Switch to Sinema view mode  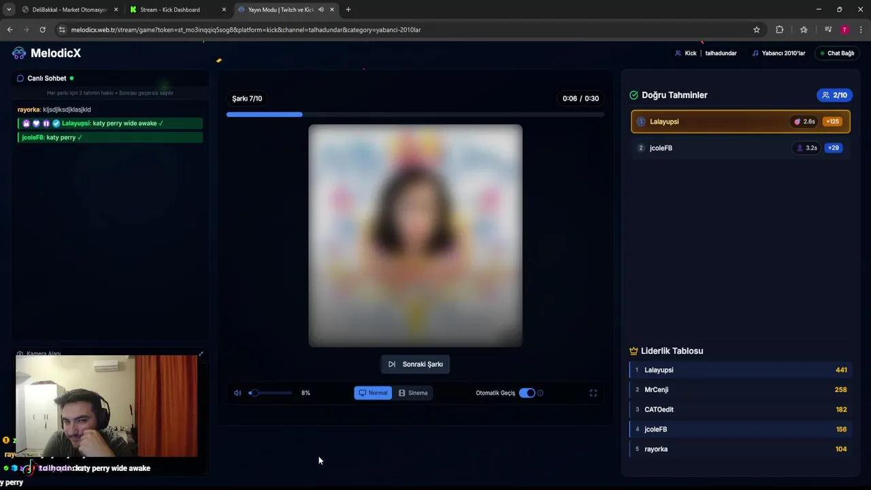click(x=413, y=393)
